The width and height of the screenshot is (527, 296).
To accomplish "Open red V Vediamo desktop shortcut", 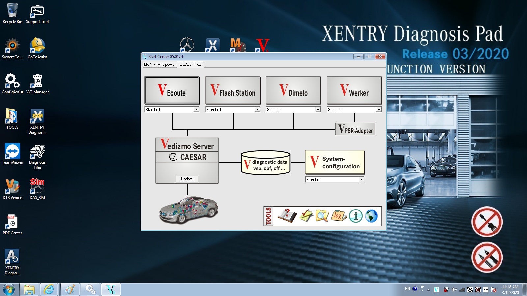I will tap(263, 45).
